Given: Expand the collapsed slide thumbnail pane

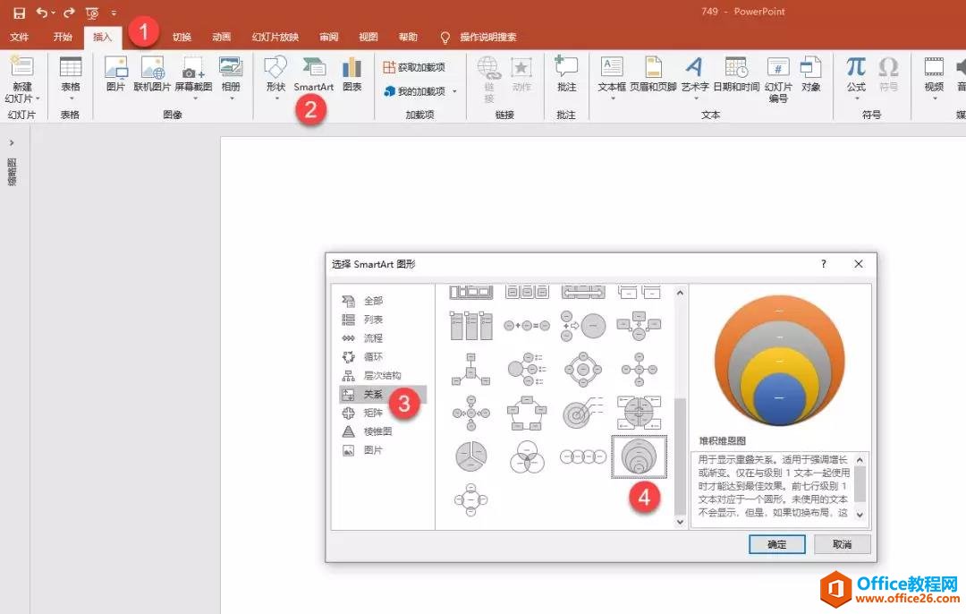Looking at the screenshot, I should point(12,143).
